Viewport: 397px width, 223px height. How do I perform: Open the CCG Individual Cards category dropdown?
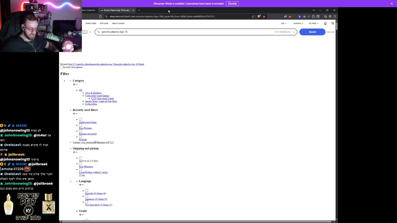[284, 32]
